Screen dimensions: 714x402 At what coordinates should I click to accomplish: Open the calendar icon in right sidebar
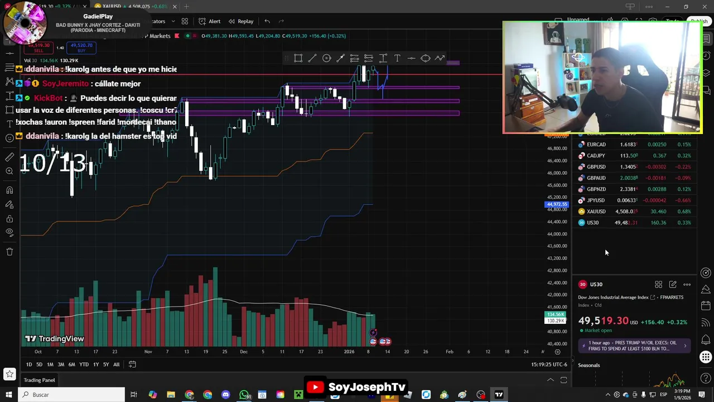click(706, 306)
